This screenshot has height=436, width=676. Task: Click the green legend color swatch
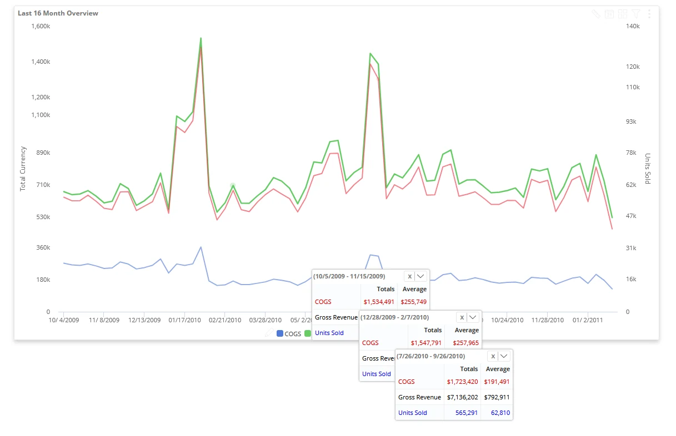pos(307,333)
